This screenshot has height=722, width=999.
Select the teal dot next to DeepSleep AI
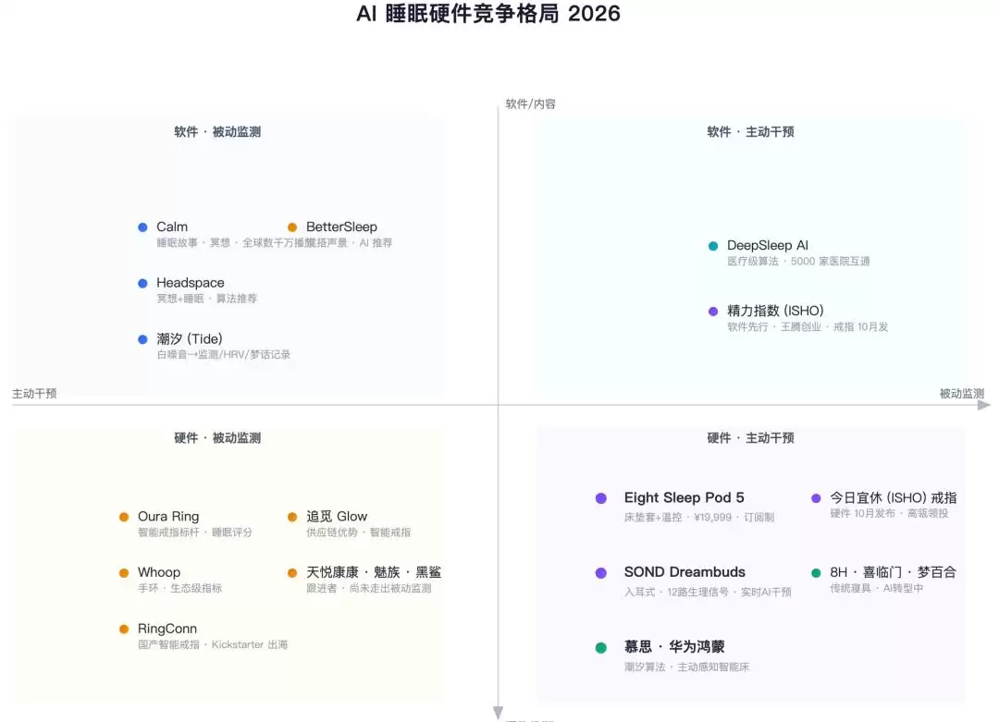pos(713,246)
